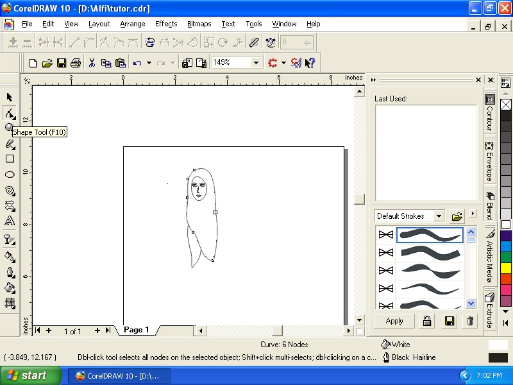Click vertical scrollbar down arrow on canvas

[359, 320]
